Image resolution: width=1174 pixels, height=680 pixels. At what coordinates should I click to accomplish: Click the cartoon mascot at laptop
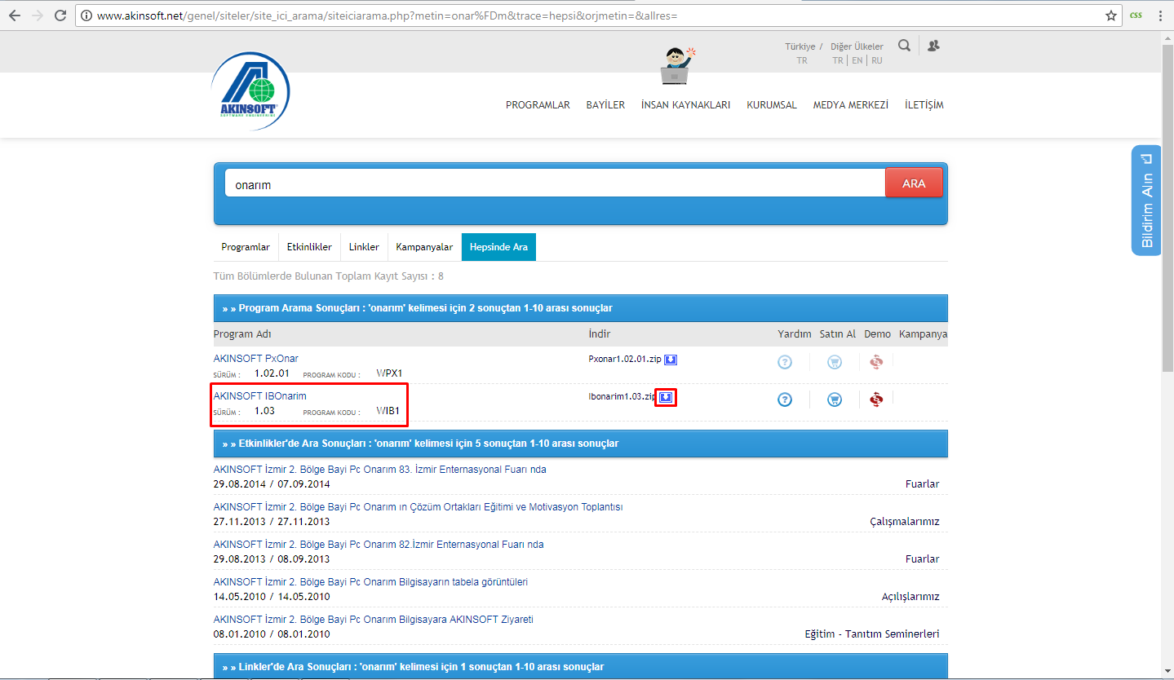click(677, 65)
